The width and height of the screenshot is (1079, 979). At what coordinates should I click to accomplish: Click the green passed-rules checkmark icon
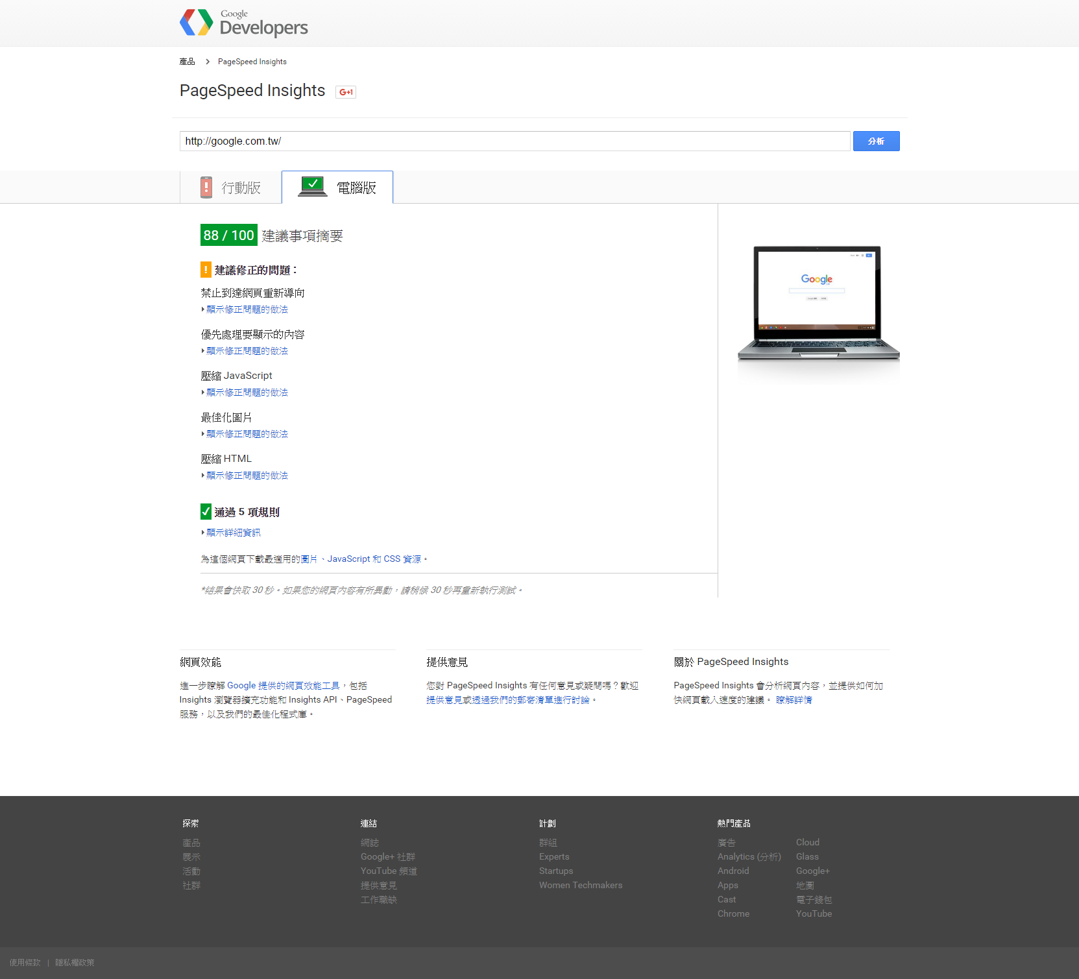click(x=206, y=512)
